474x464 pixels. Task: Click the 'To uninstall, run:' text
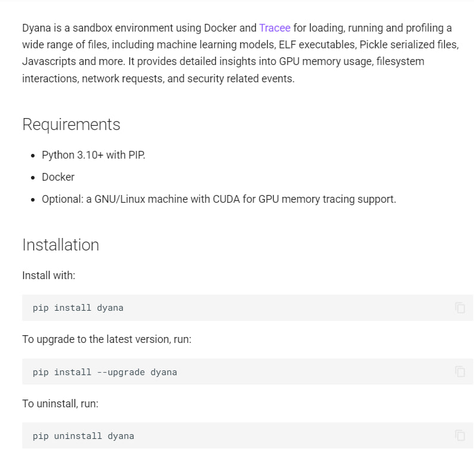click(x=60, y=404)
